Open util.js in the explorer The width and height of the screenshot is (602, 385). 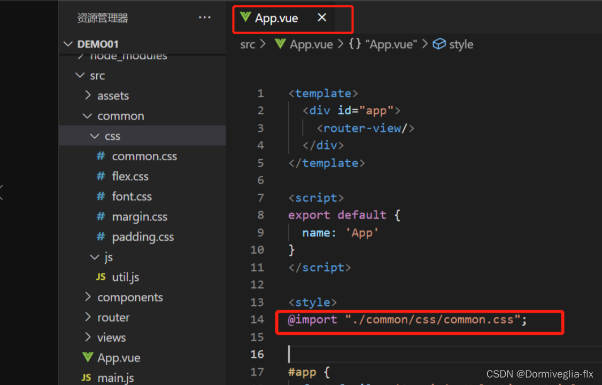(142, 277)
